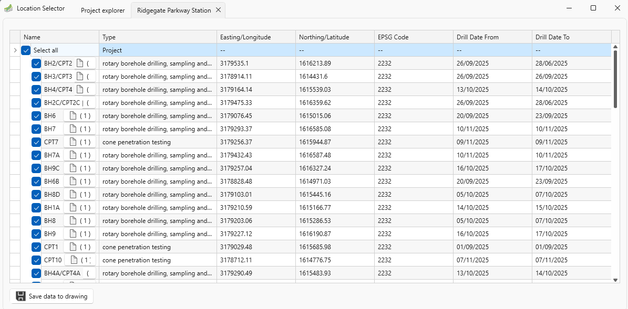Uncheck the BH2C/CPT2C checkbox

click(36, 103)
